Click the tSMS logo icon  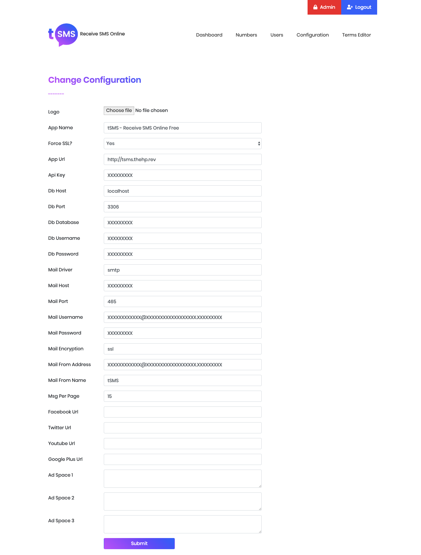[63, 34]
